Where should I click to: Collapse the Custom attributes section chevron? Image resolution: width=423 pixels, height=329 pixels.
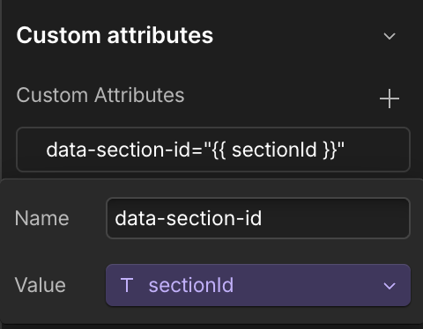[x=390, y=36]
